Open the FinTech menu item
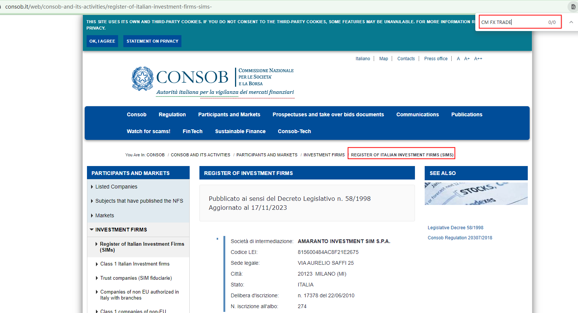 pos(193,131)
